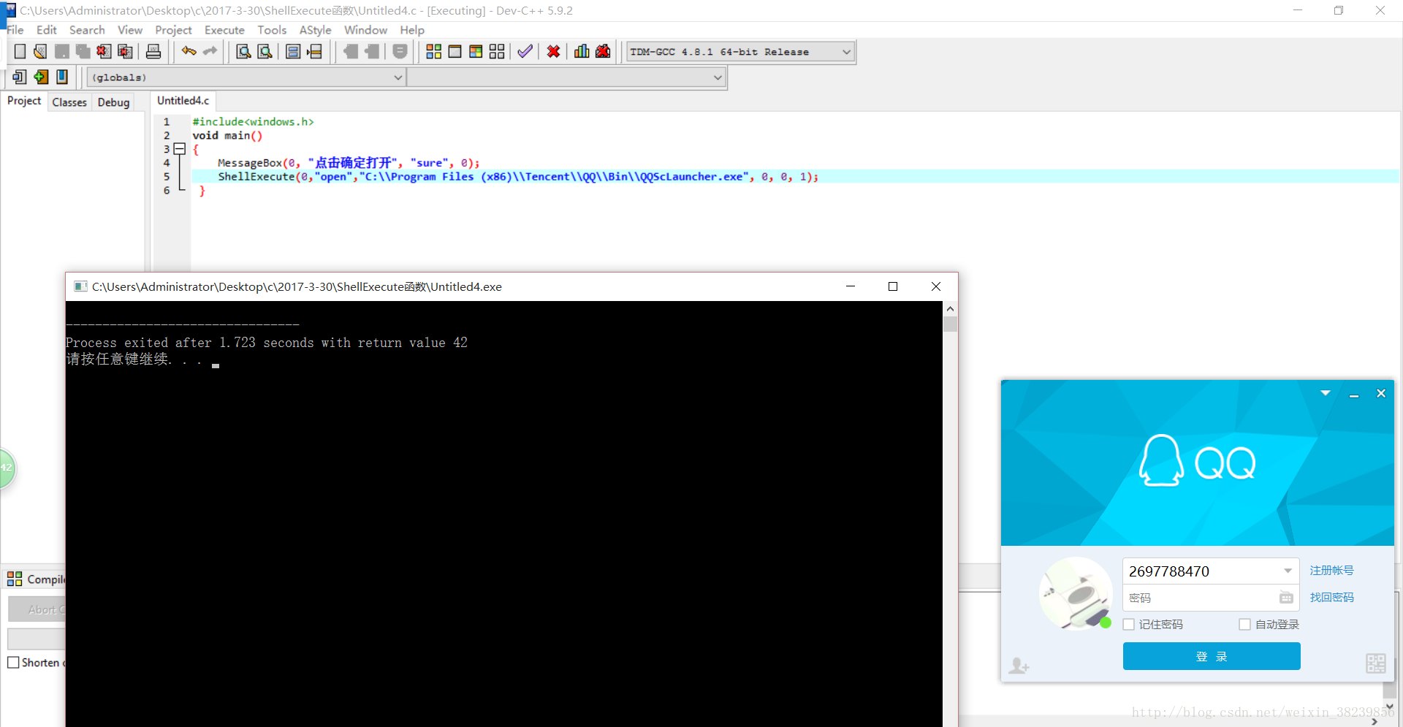Open the TDM-GCC compiler set dropdown
1403x727 pixels.
(846, 52)
